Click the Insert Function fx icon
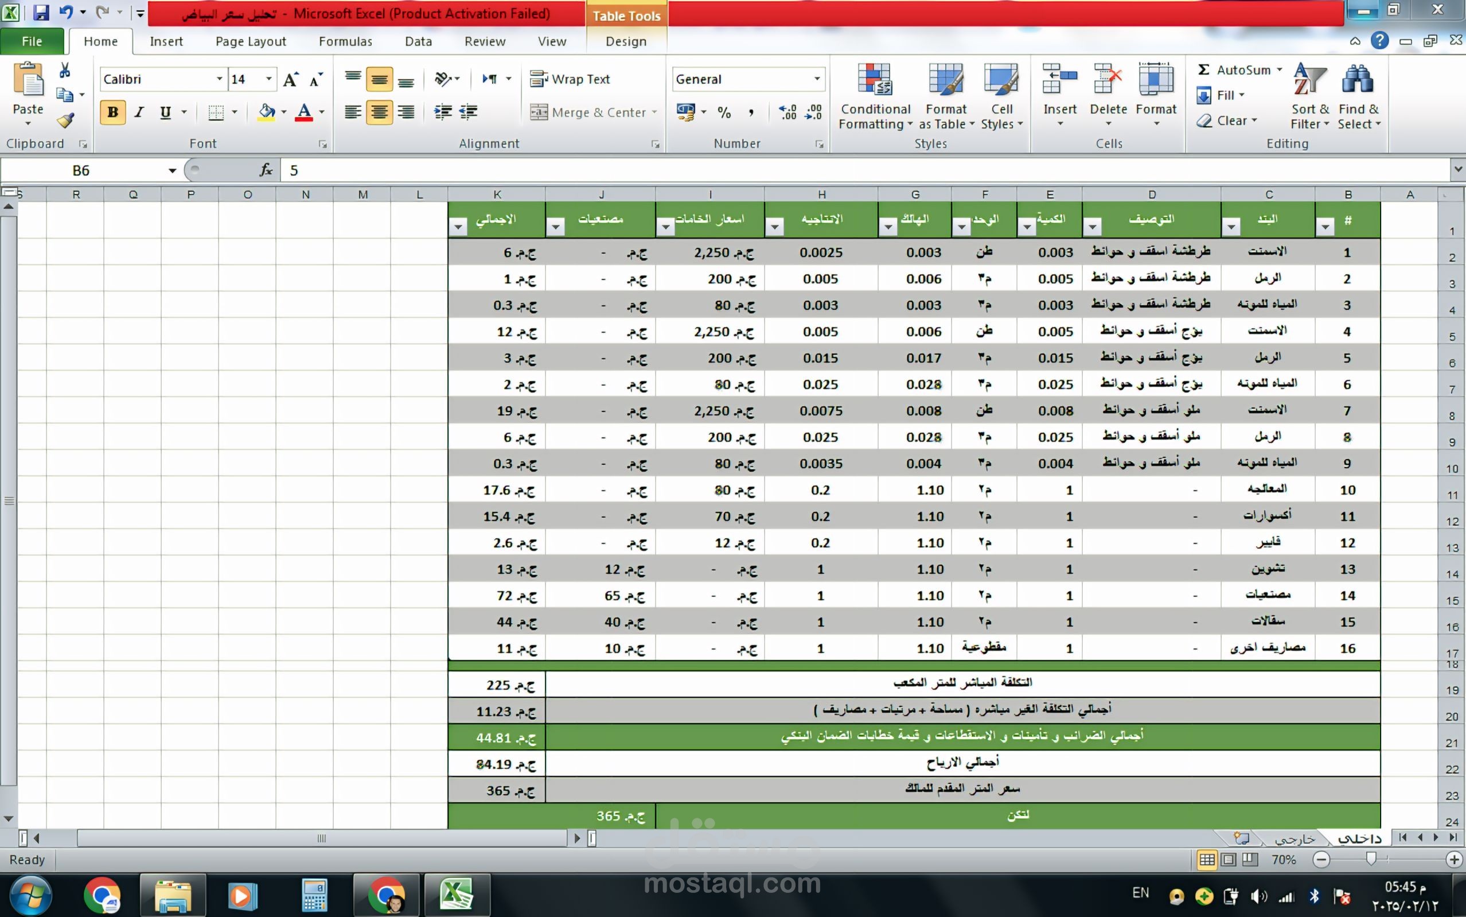 (266, 170)
